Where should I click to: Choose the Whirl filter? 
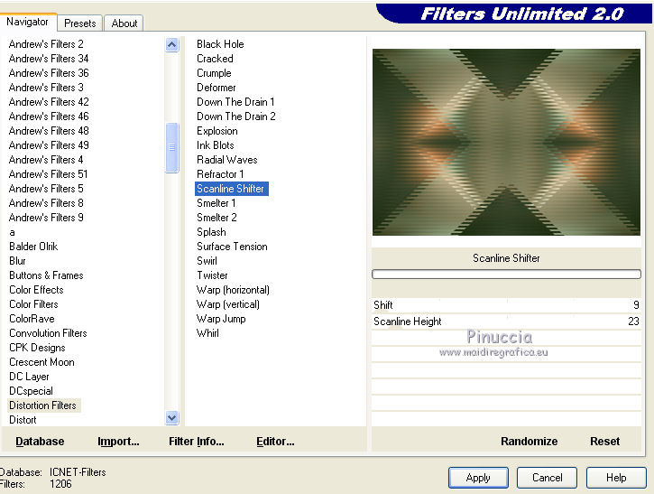coord(207,333)
